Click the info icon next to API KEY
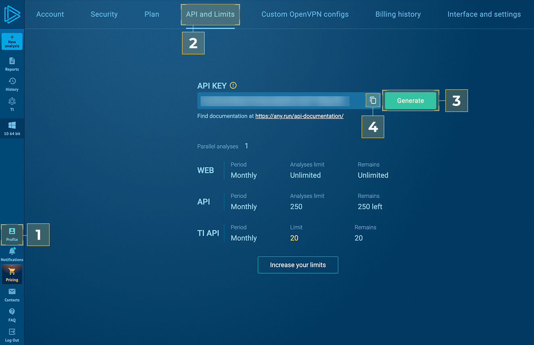 (233, 85)
